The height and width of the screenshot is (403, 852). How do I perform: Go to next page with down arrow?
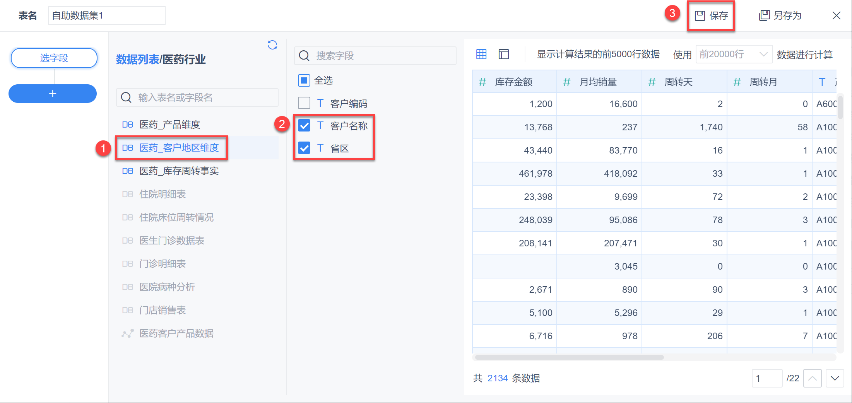[835, 378]
